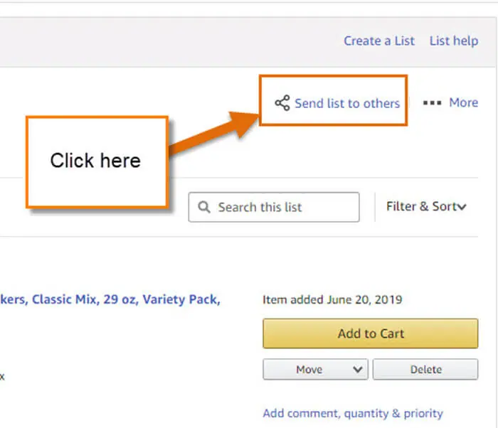Delete the item from the list

[x=425, y=369]
